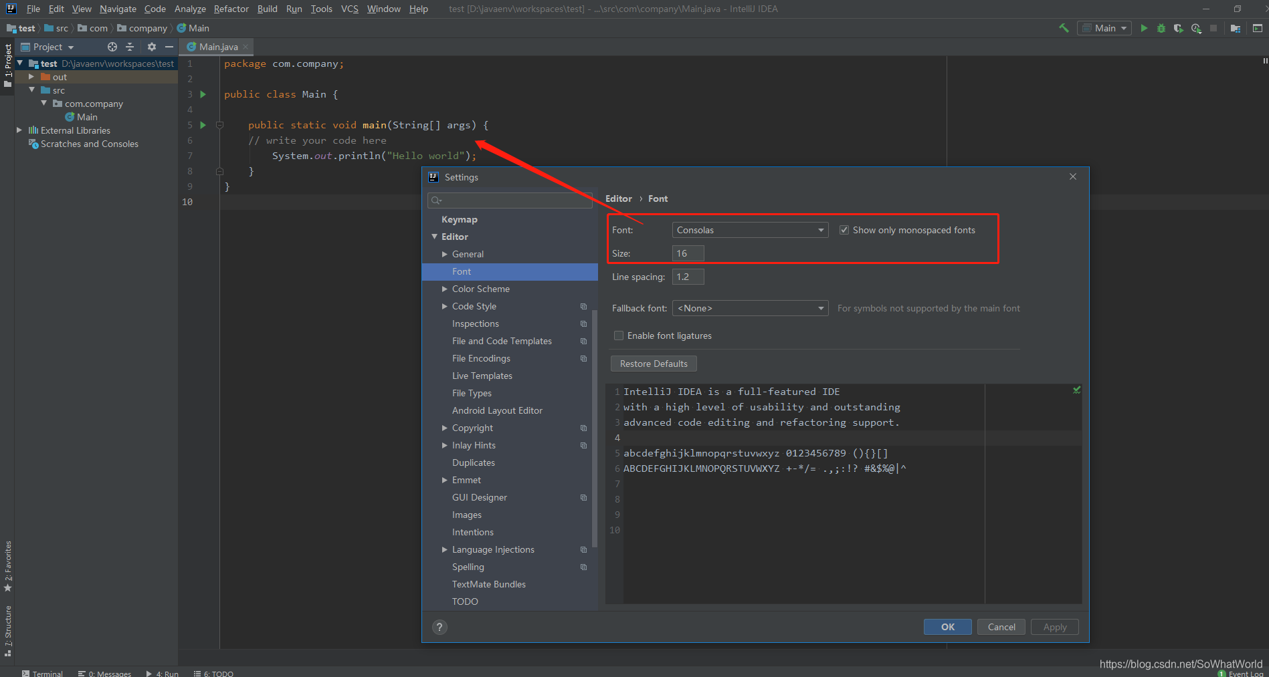
Task: Open the Main run configuration dropdown
Action: (1104, 28)
